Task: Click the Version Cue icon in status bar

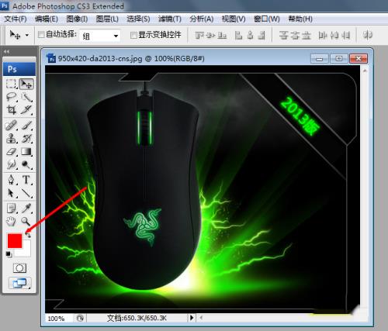Action: 80,318
